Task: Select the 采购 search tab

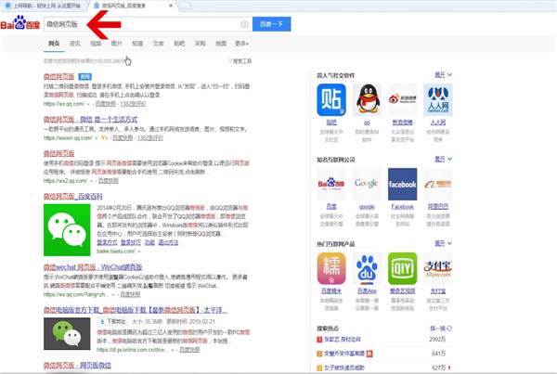Action: [x=200, y=44]
